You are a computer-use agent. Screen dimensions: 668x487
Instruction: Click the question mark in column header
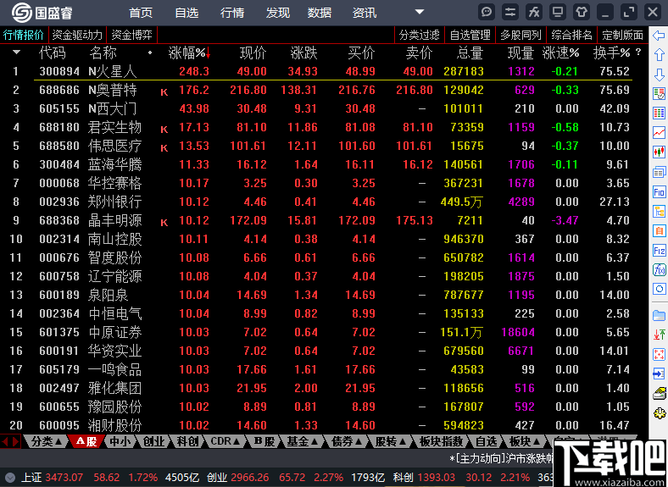637,53
